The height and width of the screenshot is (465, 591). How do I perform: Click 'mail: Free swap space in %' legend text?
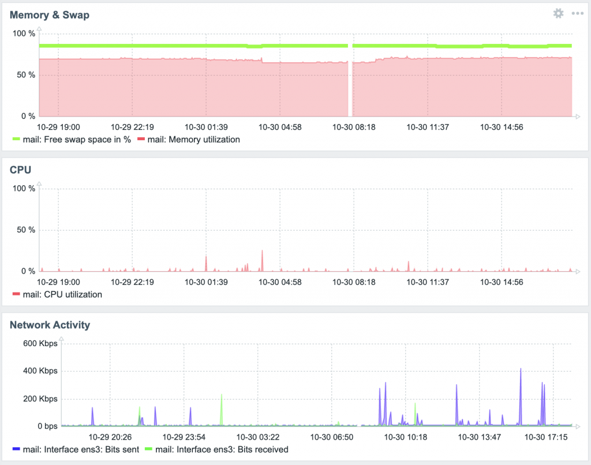click(x=77, y=139)
